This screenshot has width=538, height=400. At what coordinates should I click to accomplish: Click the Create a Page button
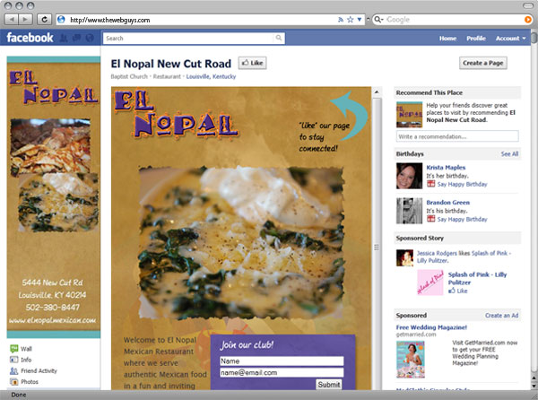coord(482,63)
